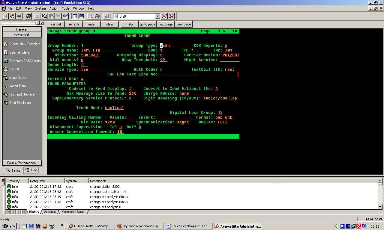Click the Copy toolbar icon
Screen dimensions: 384x230
coord(44,16)
